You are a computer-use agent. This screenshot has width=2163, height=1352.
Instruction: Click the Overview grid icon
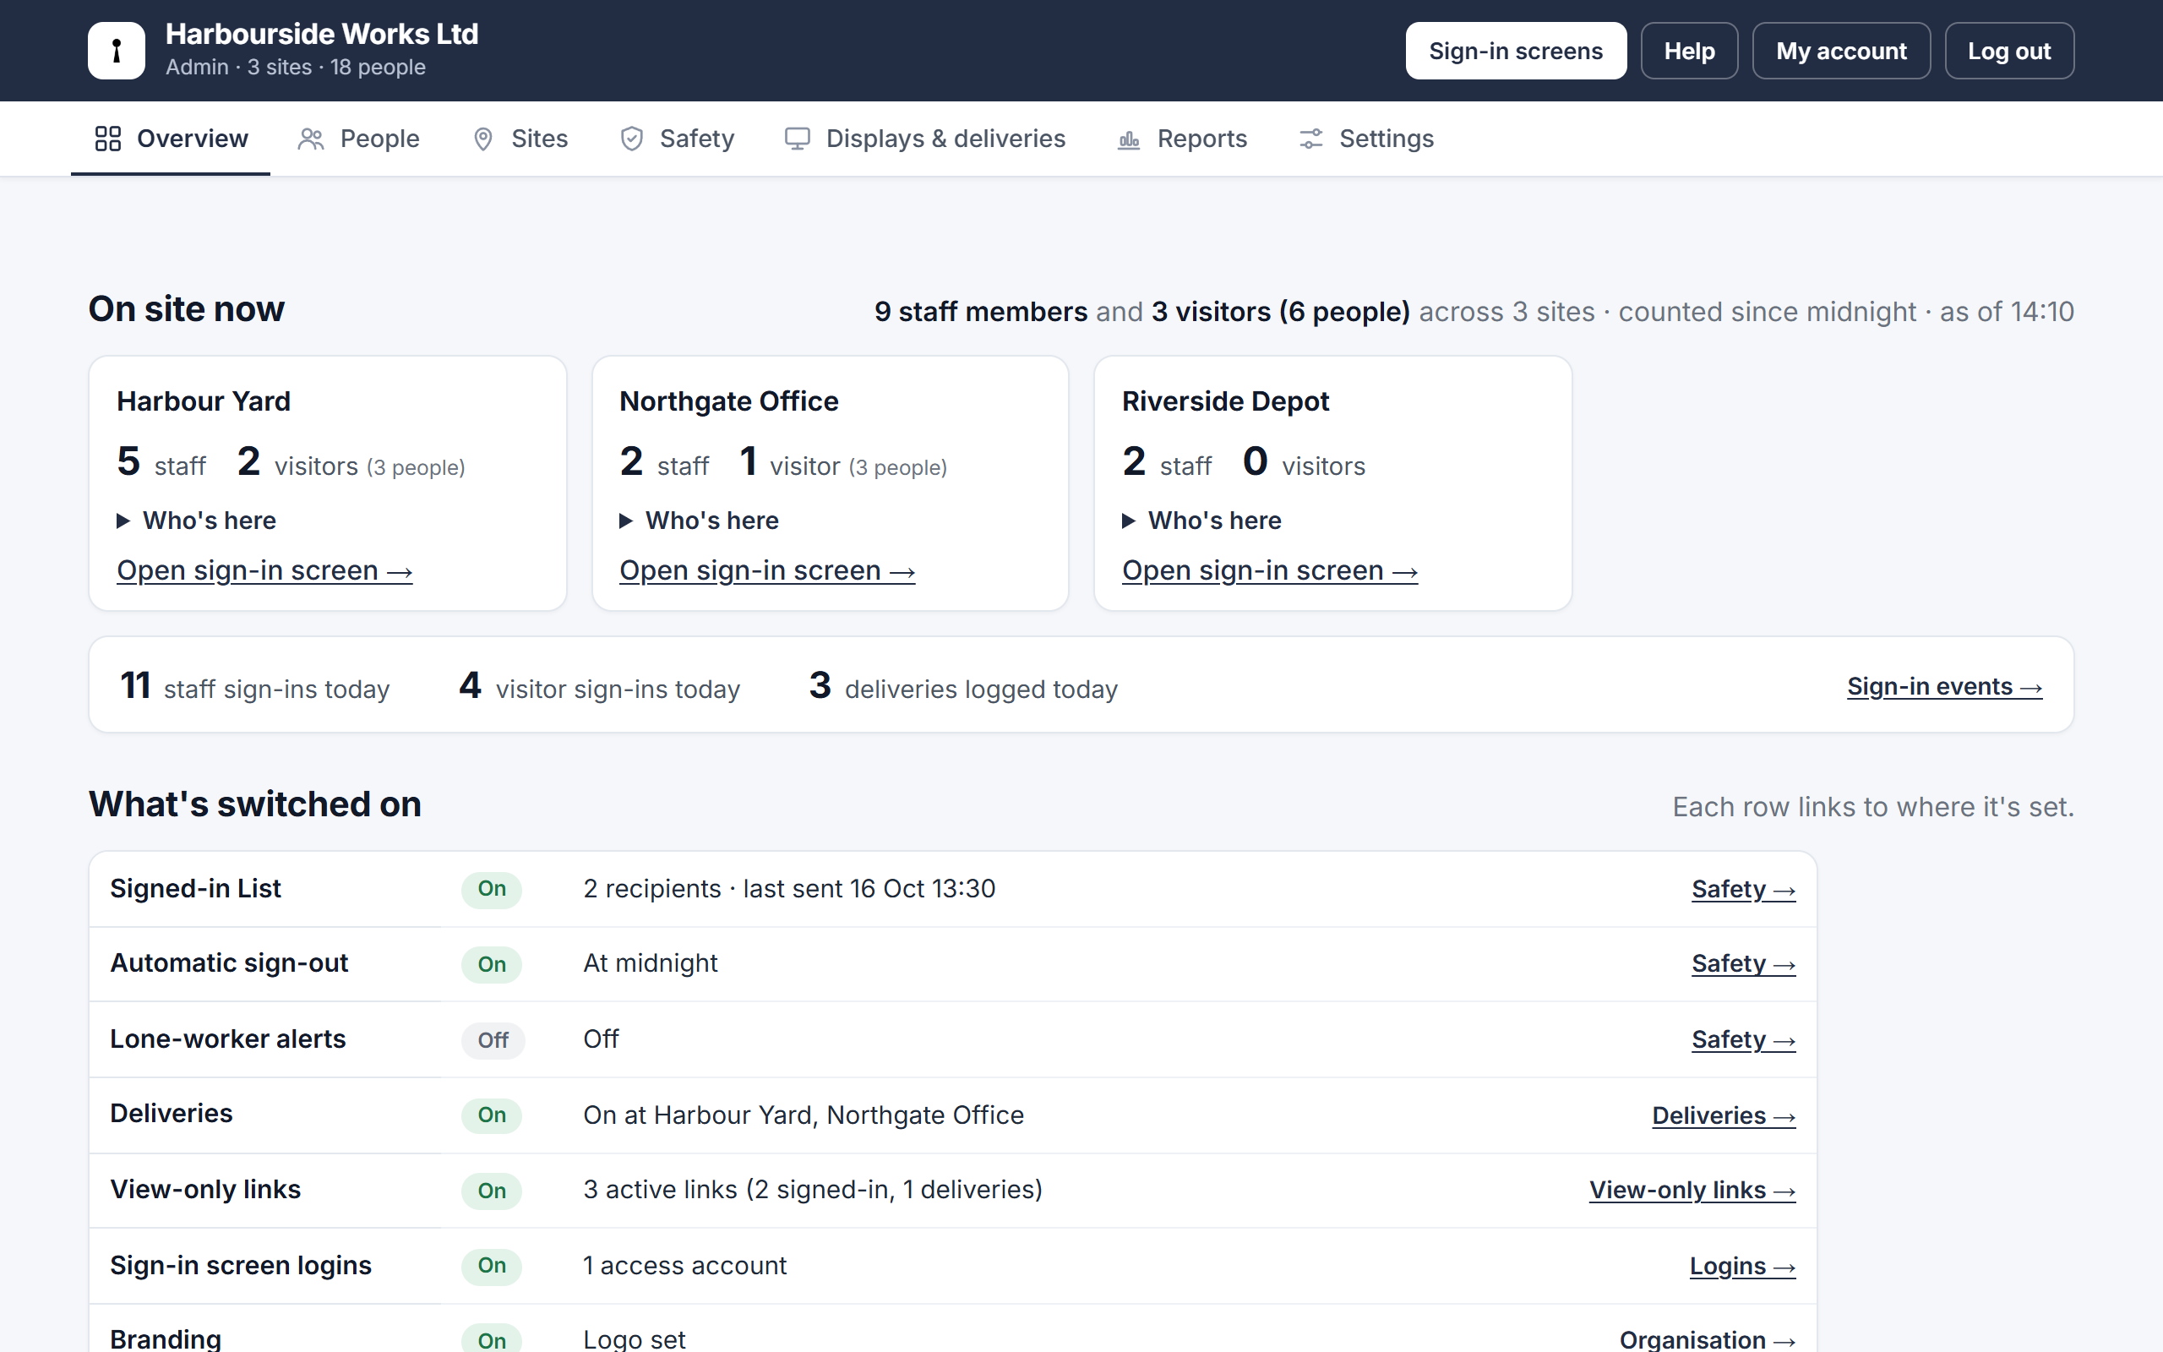(x=108, y=139)
